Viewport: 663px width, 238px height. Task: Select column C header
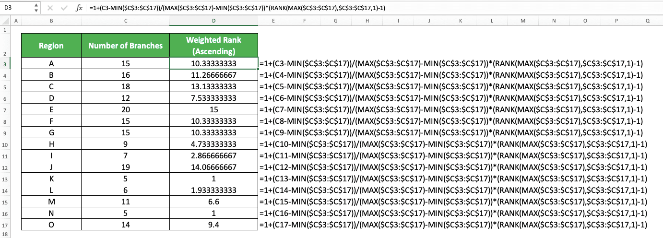point(125,21)
